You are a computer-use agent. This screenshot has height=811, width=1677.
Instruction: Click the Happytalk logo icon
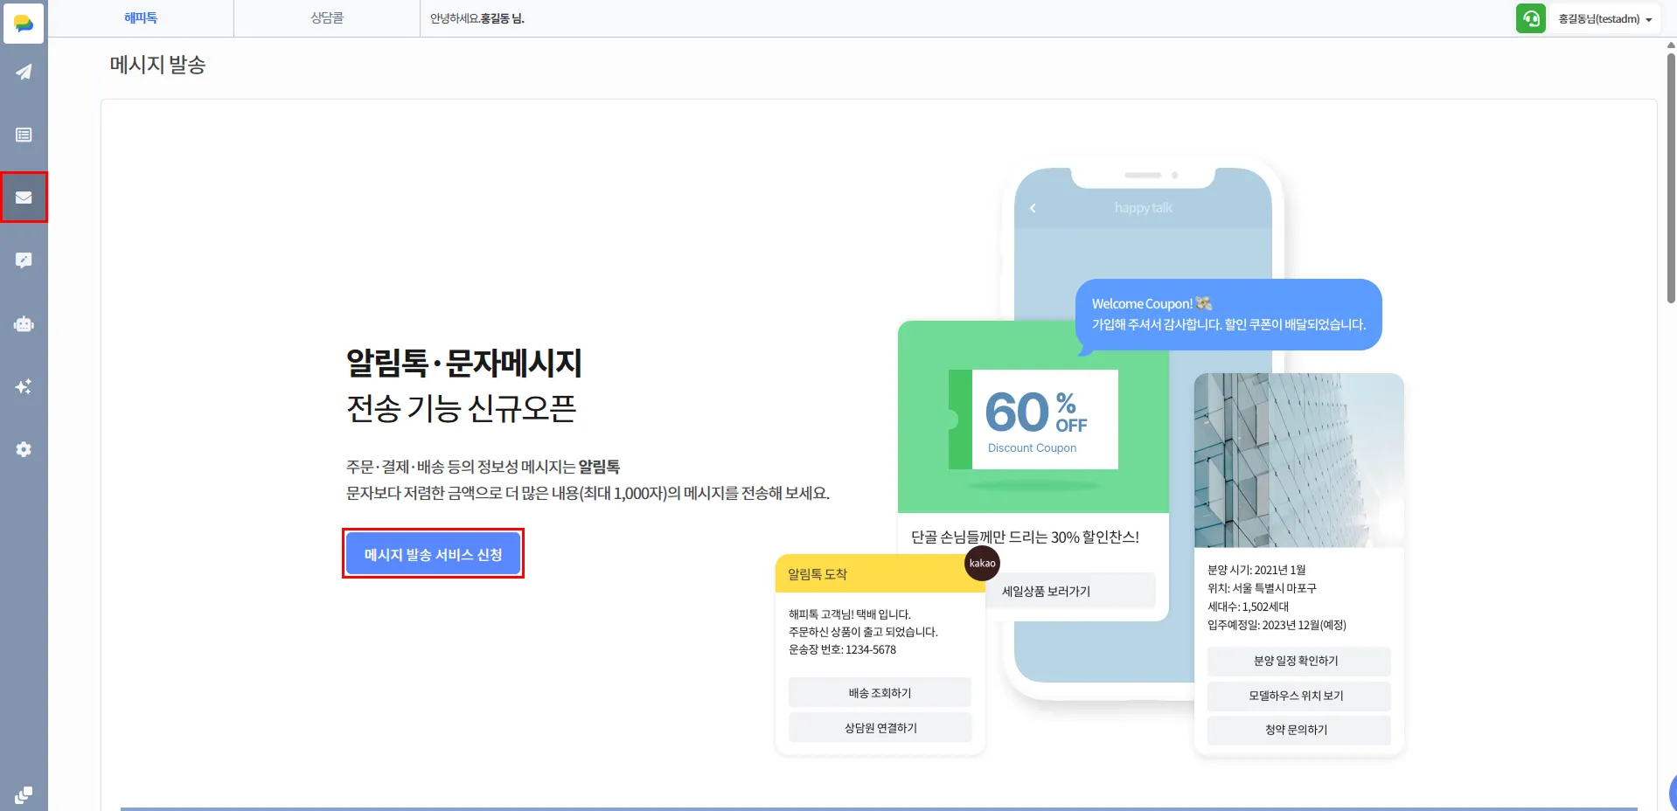click(24, 24)
